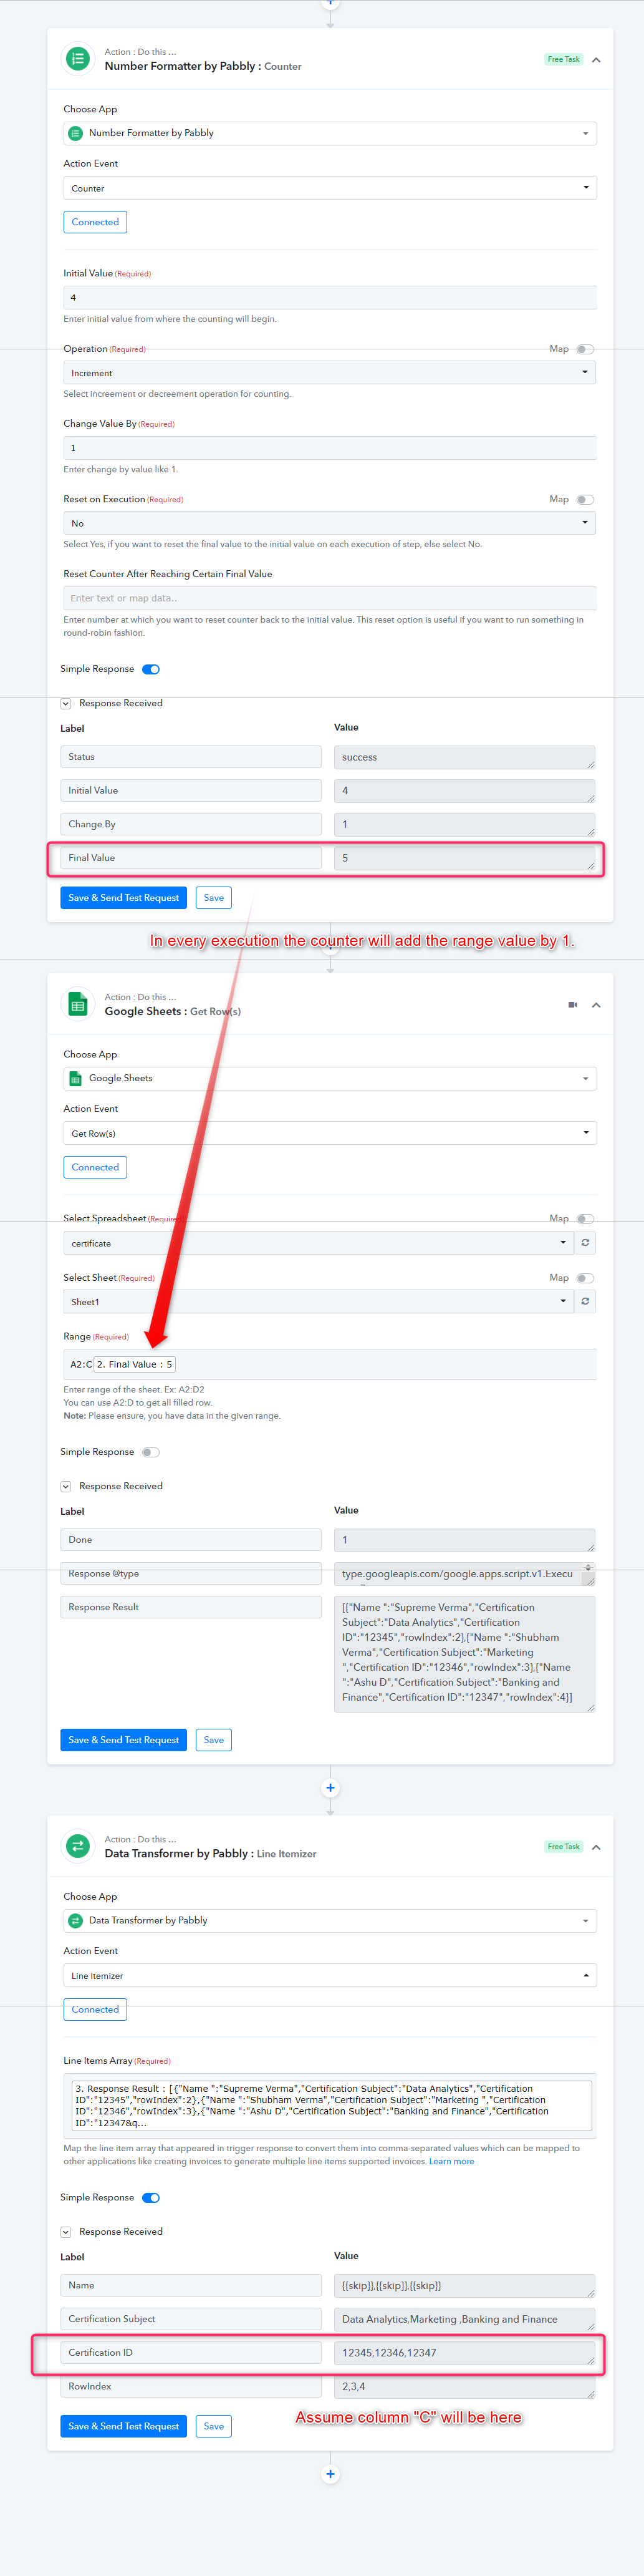Click Connected button in Data Transformer step
The height and width of the screenshot is (2576, 644).
point(95,2009)
